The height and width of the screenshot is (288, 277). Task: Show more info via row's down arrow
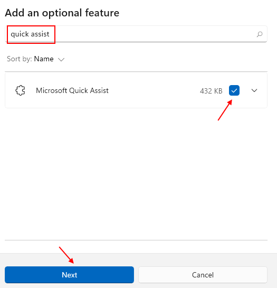[x=254, y=90]
